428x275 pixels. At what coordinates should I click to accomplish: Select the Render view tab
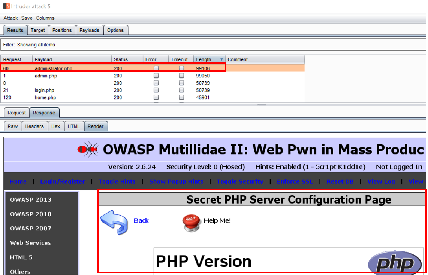tap(96, 126)
